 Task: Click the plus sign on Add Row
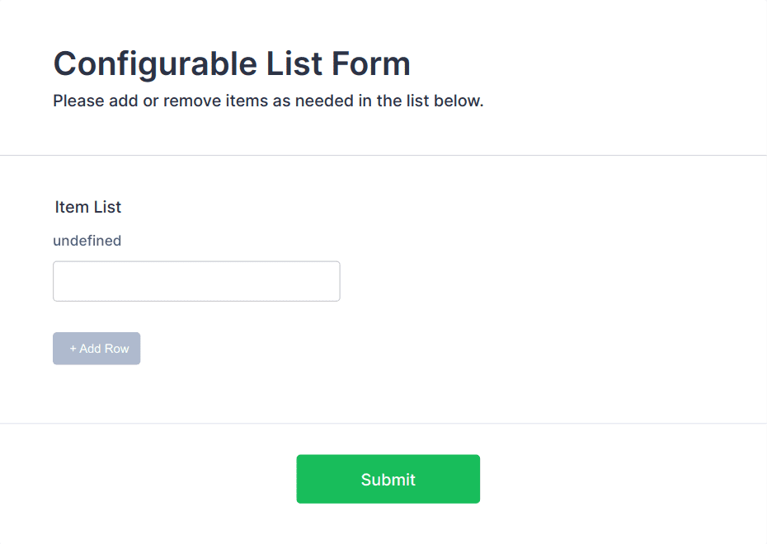(73, 349)
